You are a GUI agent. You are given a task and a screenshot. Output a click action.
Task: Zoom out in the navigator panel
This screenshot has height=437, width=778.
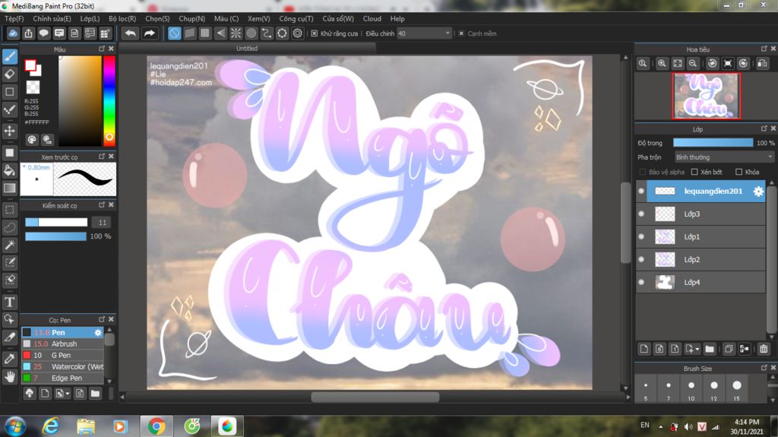[693, 64]
